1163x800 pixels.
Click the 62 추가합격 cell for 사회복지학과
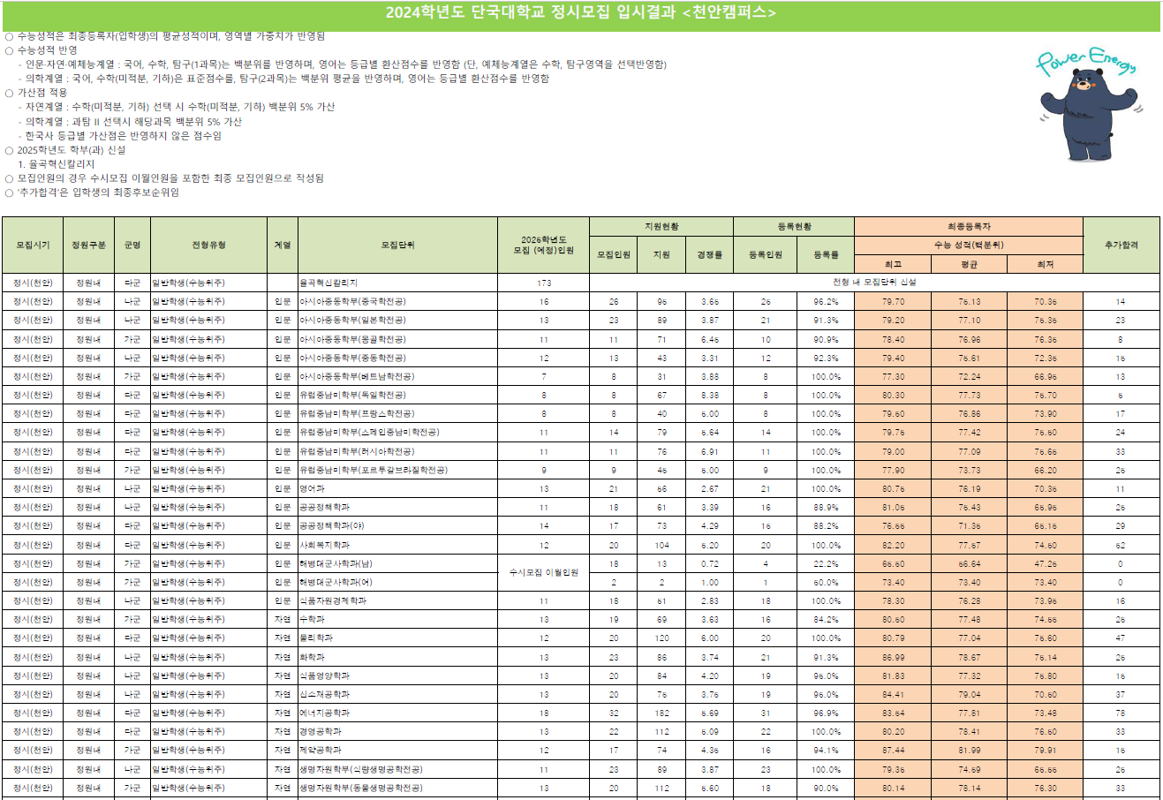point(1121,545)
